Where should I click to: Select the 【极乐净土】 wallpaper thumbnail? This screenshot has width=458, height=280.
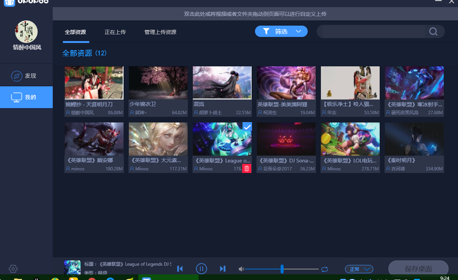point(350,83)
